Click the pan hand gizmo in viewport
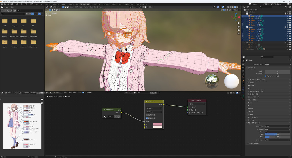Viewport: 292px width, 158px height. (239, 27)
